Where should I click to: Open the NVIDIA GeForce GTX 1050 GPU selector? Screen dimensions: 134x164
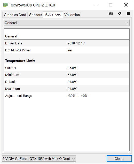click(39, 159)
